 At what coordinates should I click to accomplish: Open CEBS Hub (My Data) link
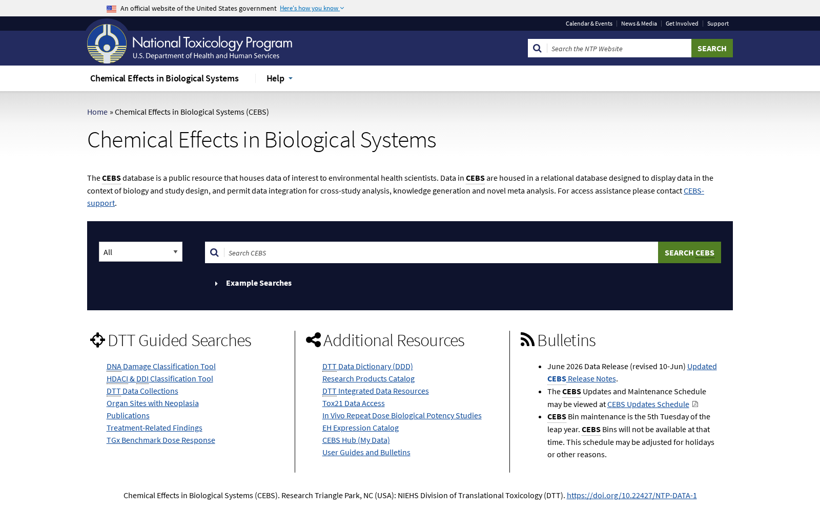tap(356, 440)
